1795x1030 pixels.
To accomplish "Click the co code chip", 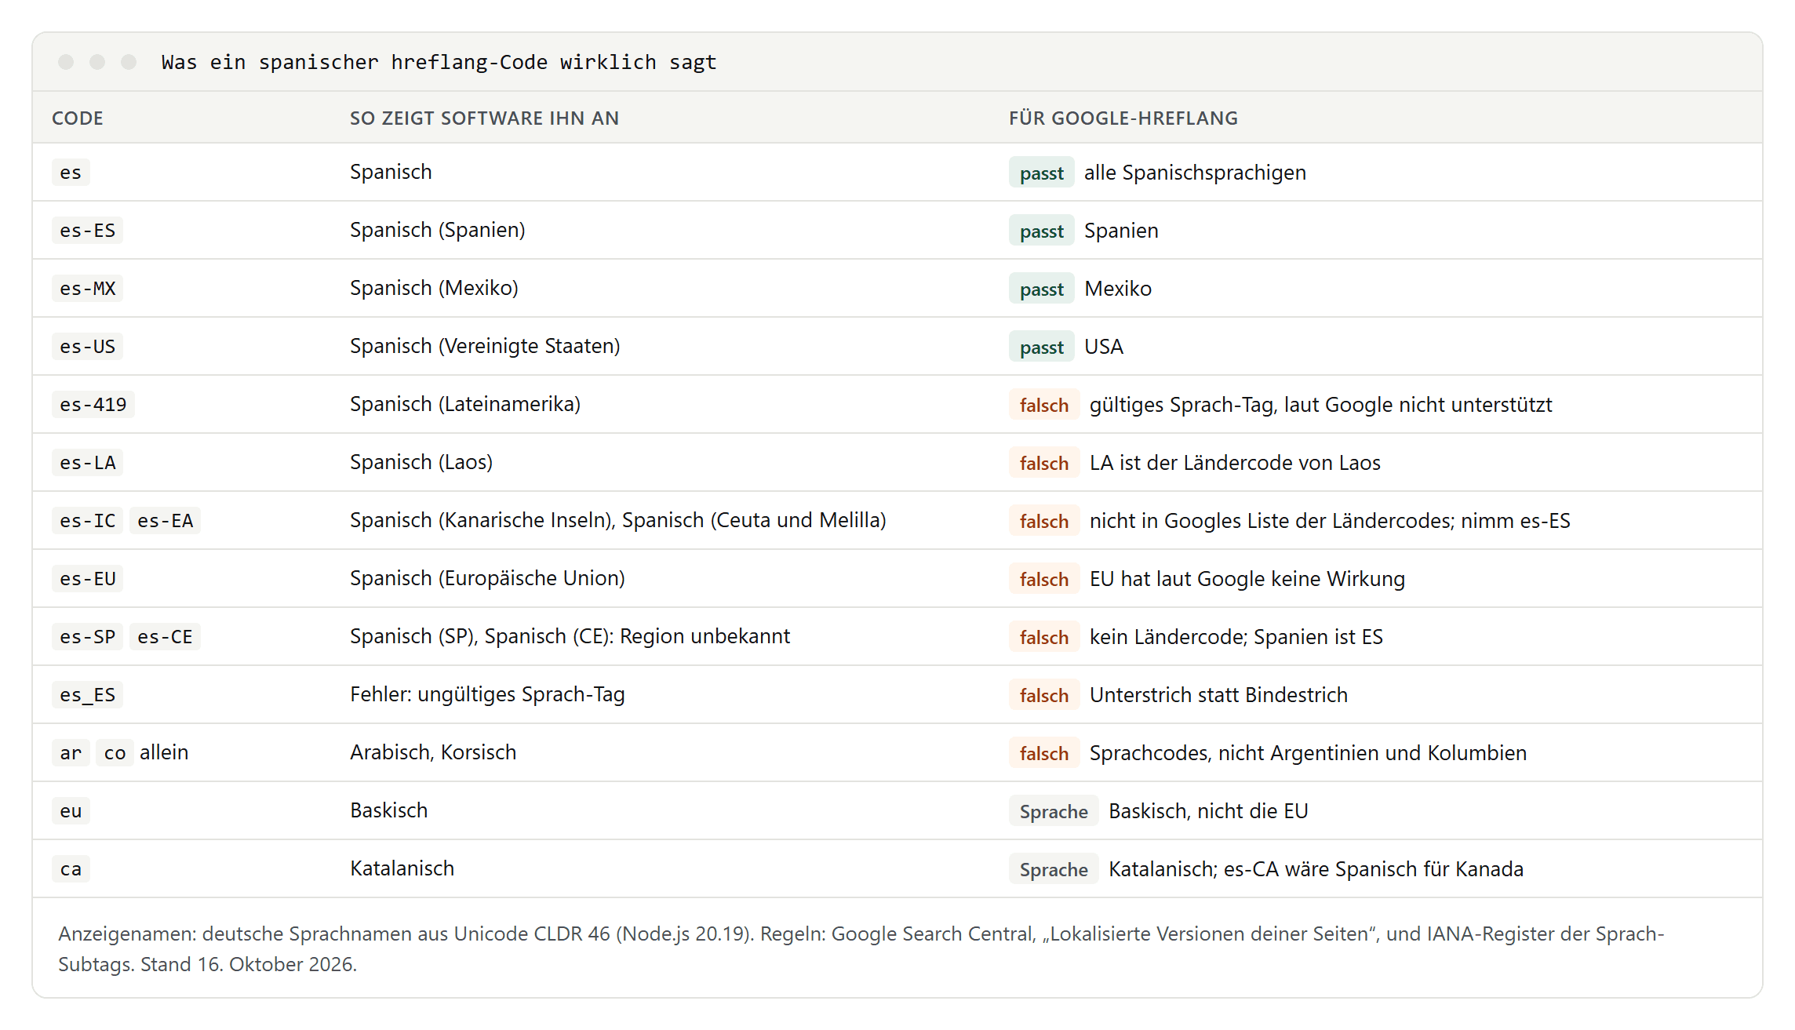I will (115, 753).
